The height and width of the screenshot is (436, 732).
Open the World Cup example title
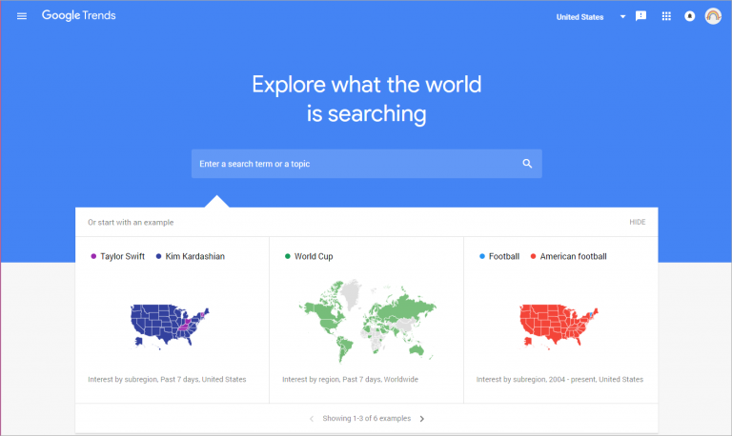tap(314, 256)
